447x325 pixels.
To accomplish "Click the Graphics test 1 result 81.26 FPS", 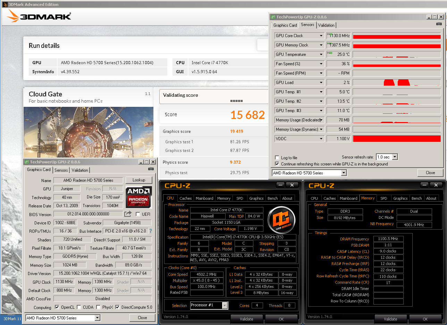I will [x=239, y=142].
